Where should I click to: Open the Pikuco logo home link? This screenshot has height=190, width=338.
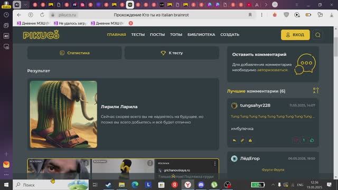coord(41,35)
